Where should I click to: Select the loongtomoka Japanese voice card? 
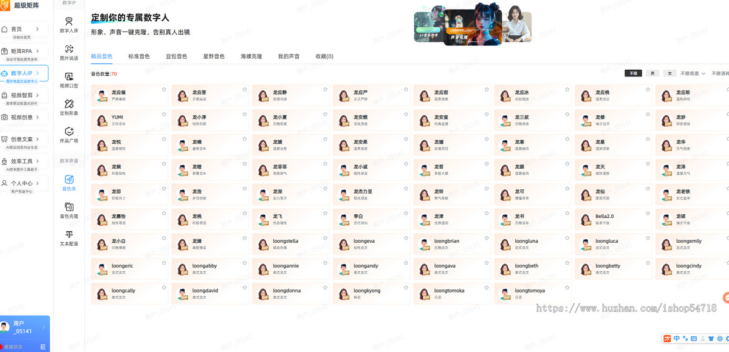tap(452, 294)
